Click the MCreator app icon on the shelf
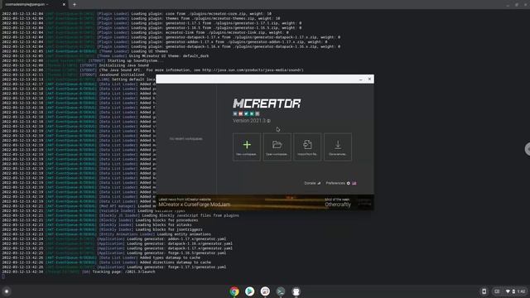Screen dimensions: 530x298 click(x=296, y=291)
